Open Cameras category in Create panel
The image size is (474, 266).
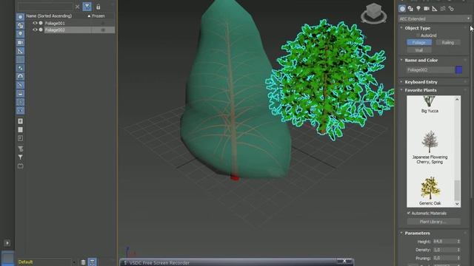[427, 9]
